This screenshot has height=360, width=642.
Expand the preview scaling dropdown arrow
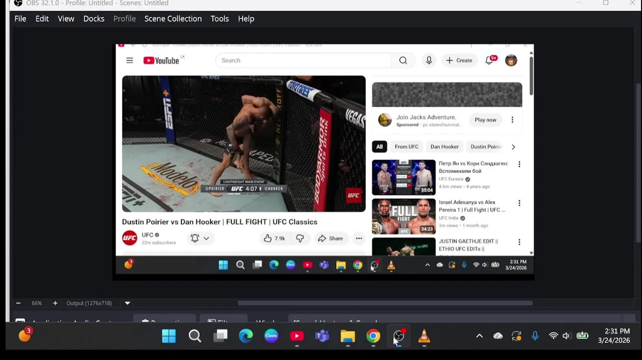[x=128, y=303]
